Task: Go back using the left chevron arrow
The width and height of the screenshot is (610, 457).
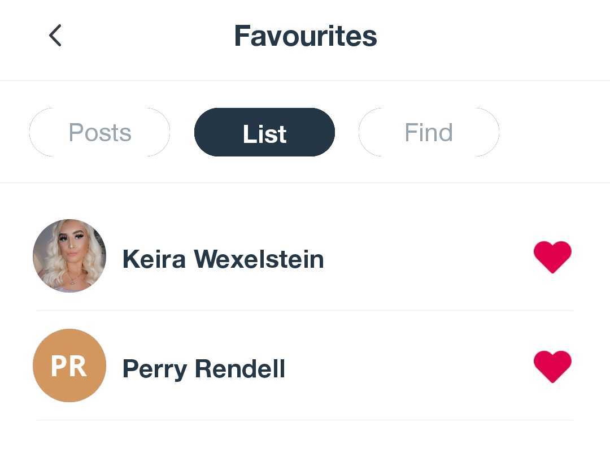Action: (55, 36)
